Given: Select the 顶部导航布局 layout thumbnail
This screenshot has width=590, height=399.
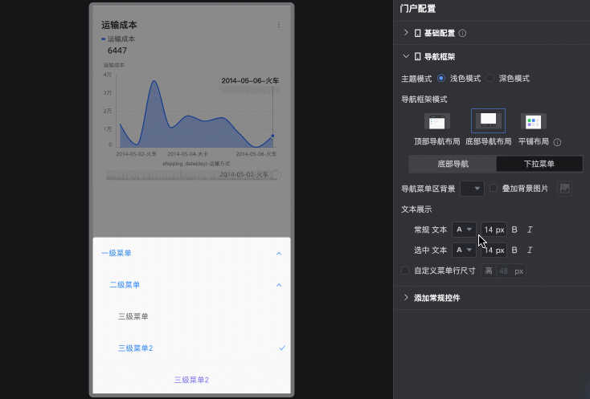Looking at the screenshot, I should (x=436, y=122).
